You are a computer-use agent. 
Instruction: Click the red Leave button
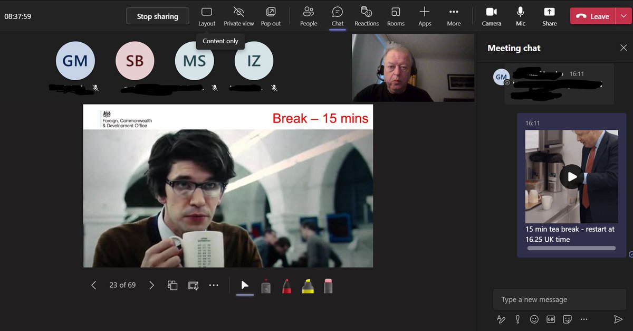click(593, 16)
